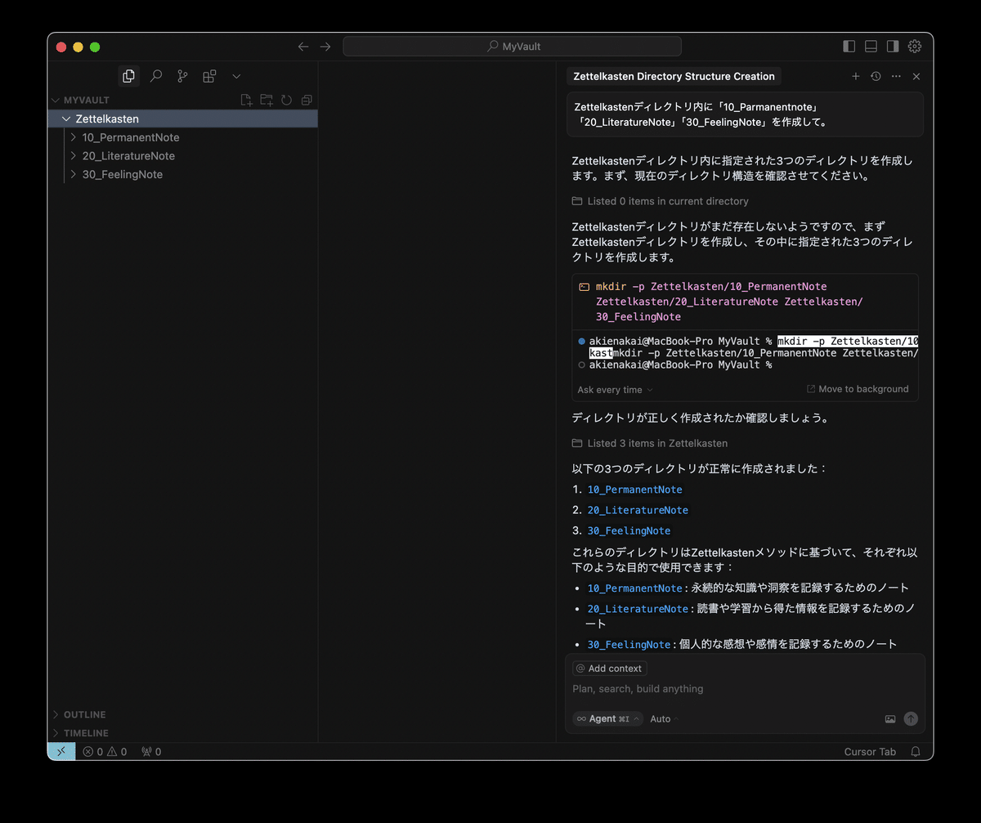Image resolution: width=981 pixels, height=823 pixels.
Task: Open the 10_PermanentNote link in the chat
Action: (634, 489)
